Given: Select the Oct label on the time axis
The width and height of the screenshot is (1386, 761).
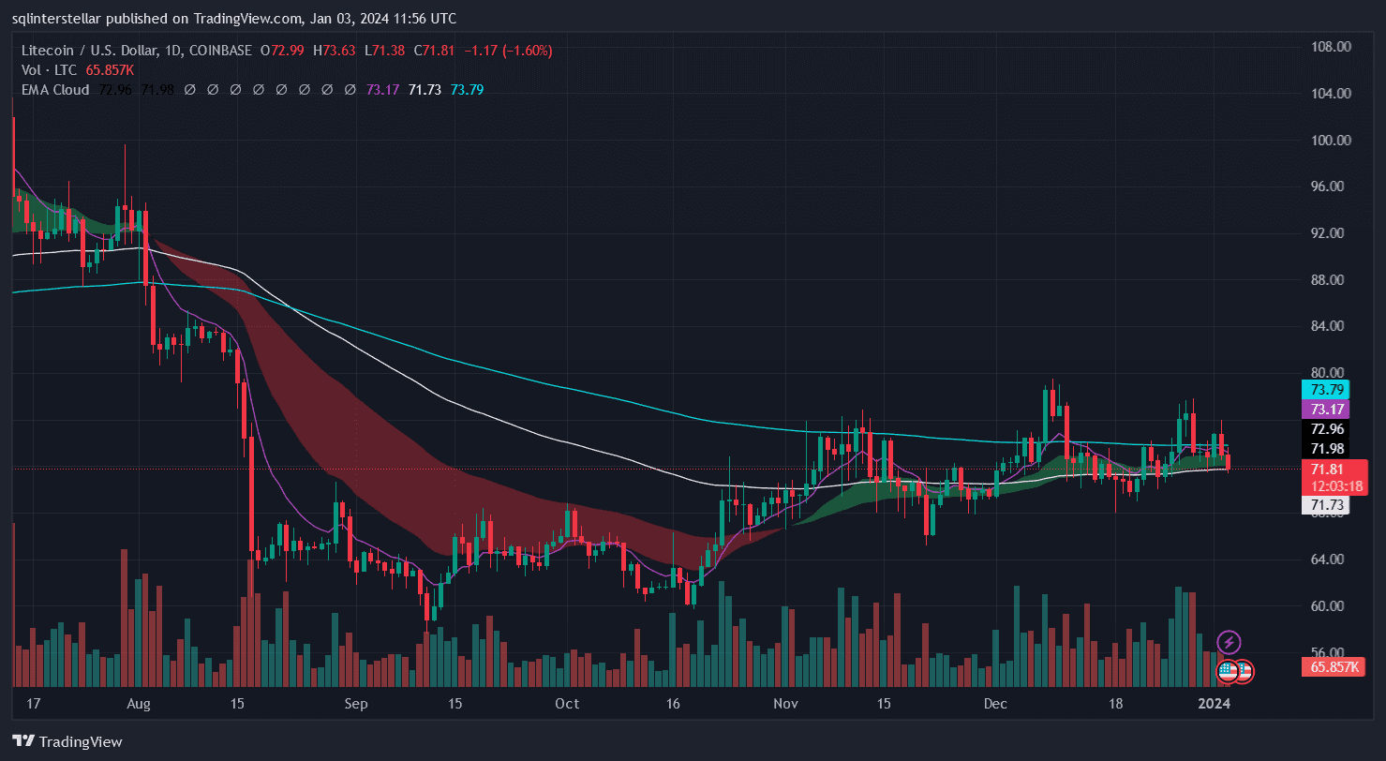Looking at the screenshot, I should pos(567,703).
